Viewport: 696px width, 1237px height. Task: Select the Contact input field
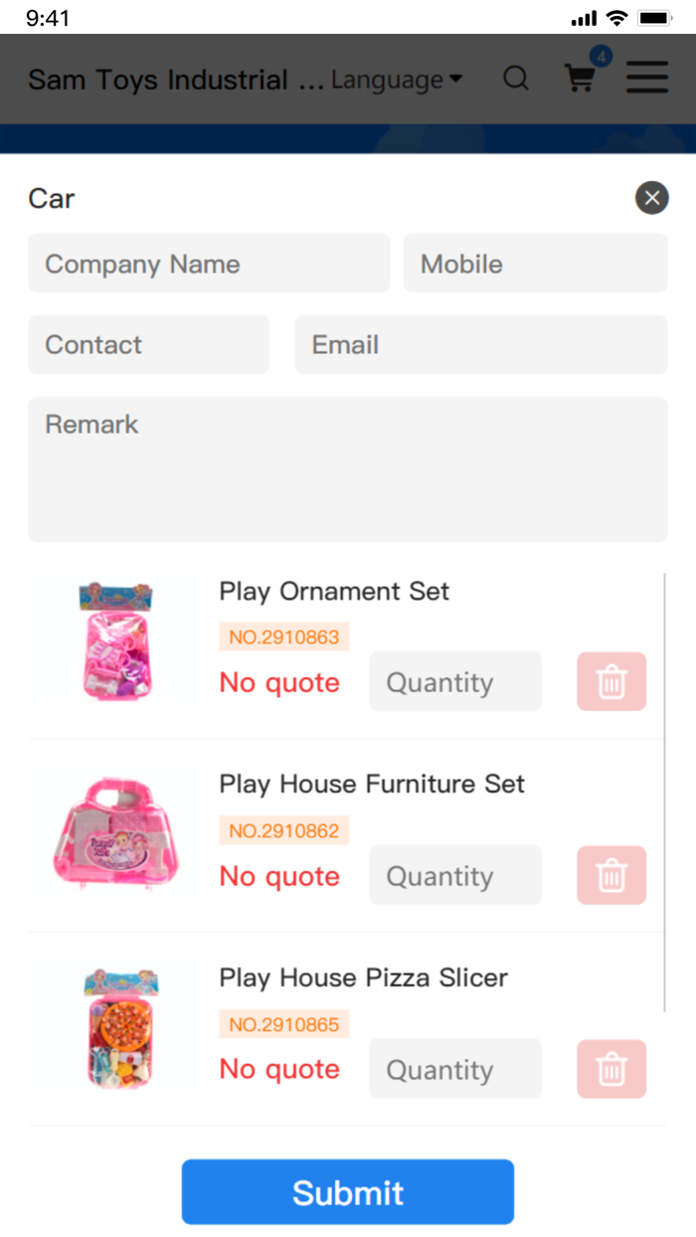(x=148, y=345)
